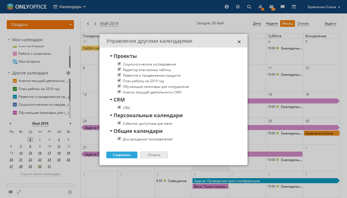This screenshot has width=347, height=198.
Task: Open the portal settings gear in header
Action: (x=238, y=7)
